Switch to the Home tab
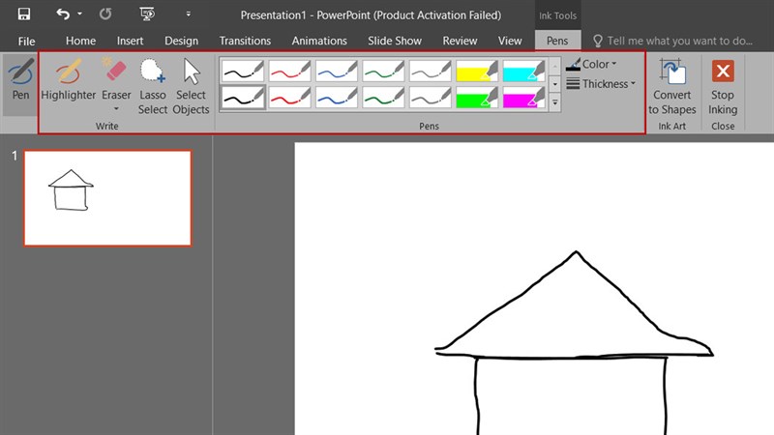This screenshot has width=774, height=435. 80,41
